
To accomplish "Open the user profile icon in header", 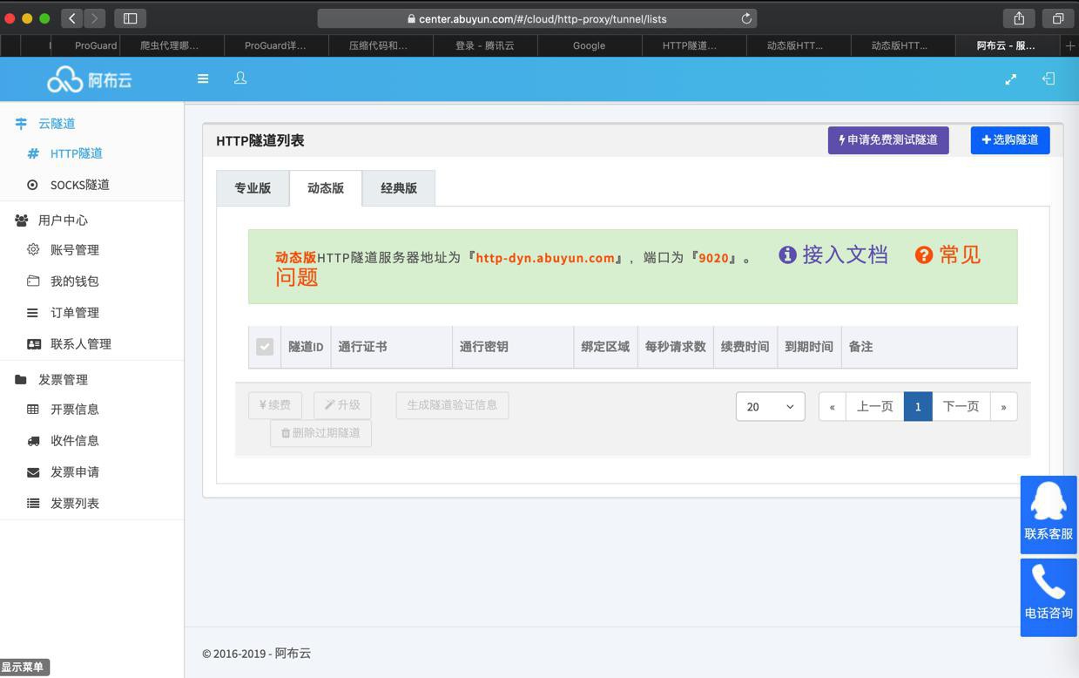I will [x=240, y=78].
